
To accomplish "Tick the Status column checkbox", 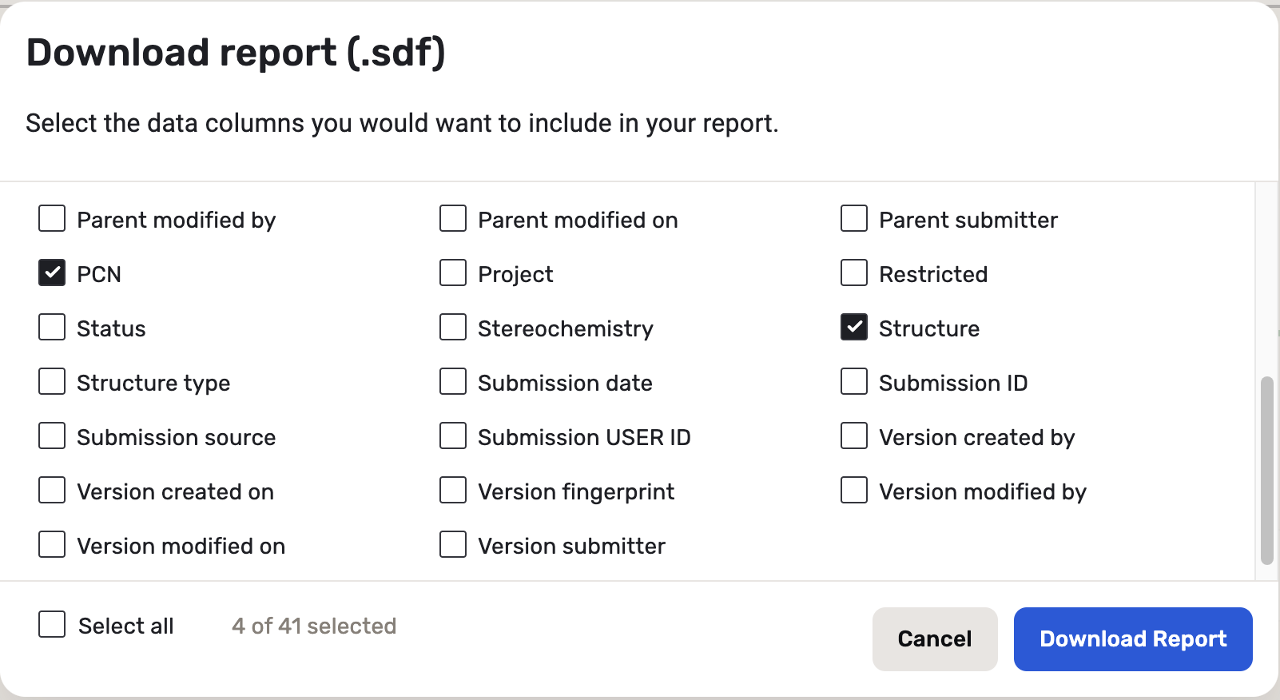I will 52,328.
